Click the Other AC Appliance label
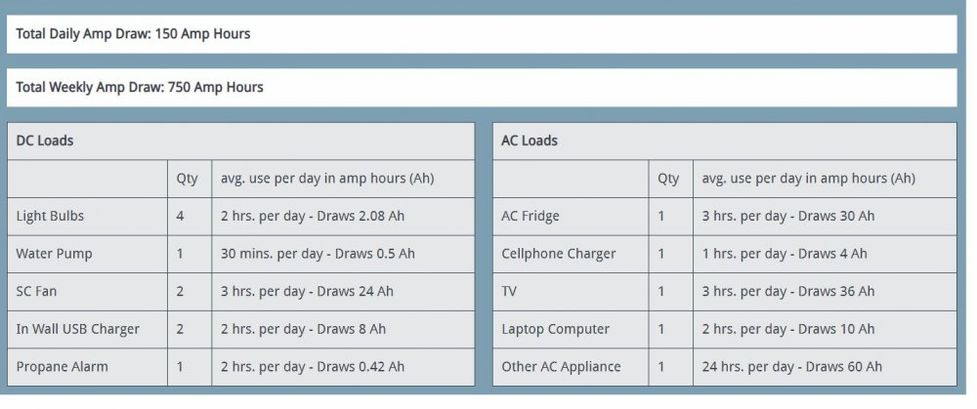 pos(562,367)
